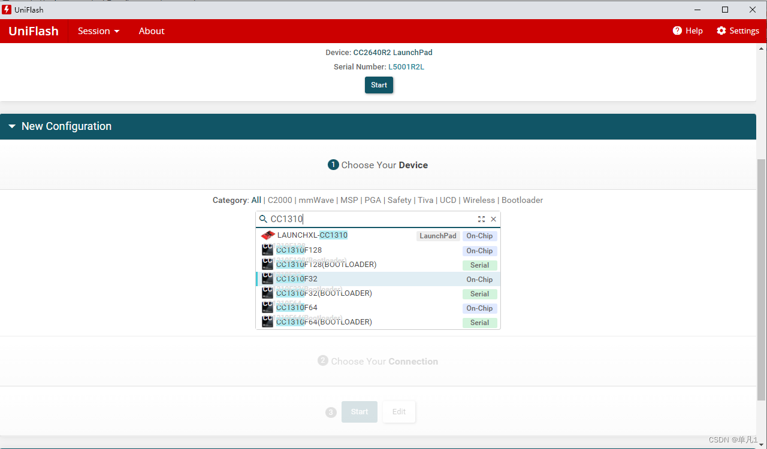Click On-Chip tag on LAUNCHXL-CC1310 row
This screenshot has width=767, height=449.
(x=479, y=236)
